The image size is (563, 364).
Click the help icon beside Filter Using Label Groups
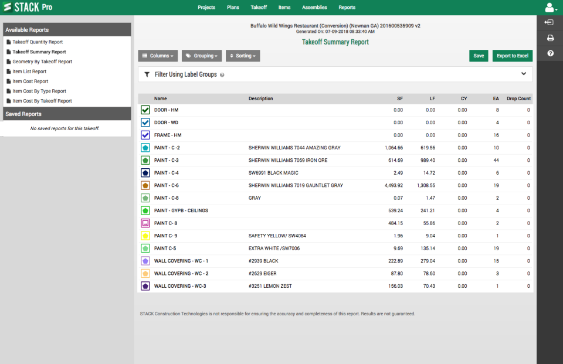222,75
